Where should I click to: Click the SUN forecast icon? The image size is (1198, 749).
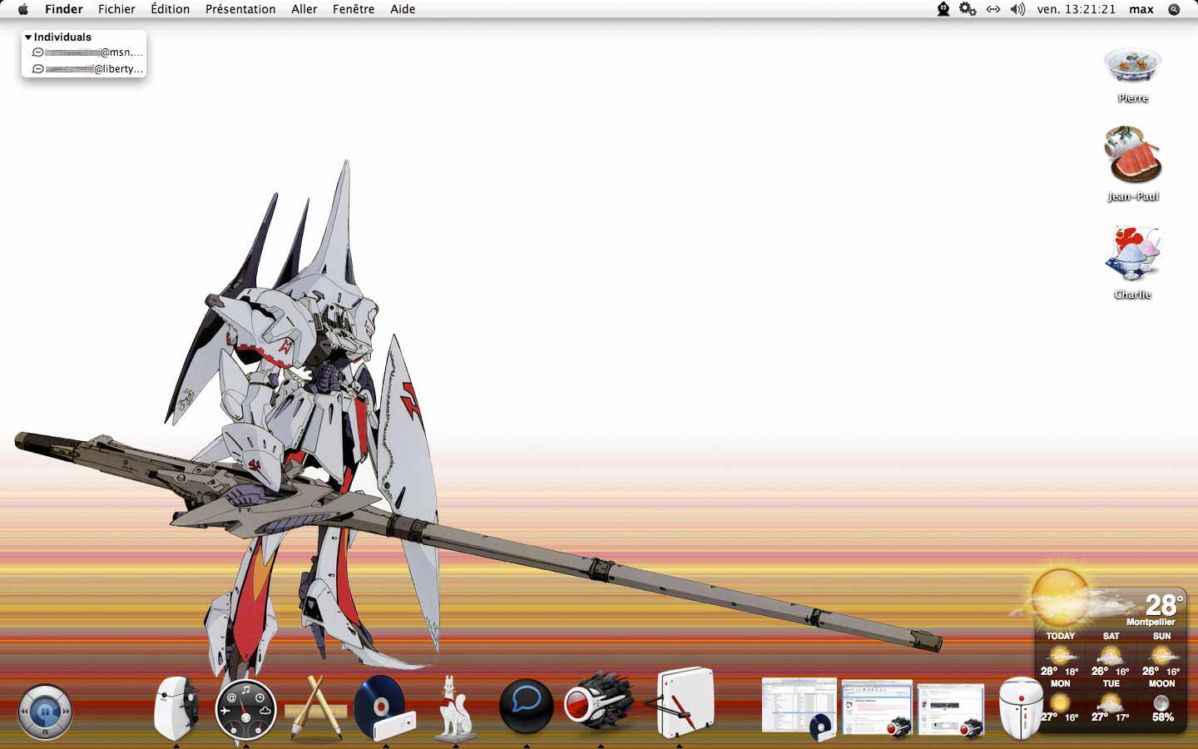click(1161, 656)
